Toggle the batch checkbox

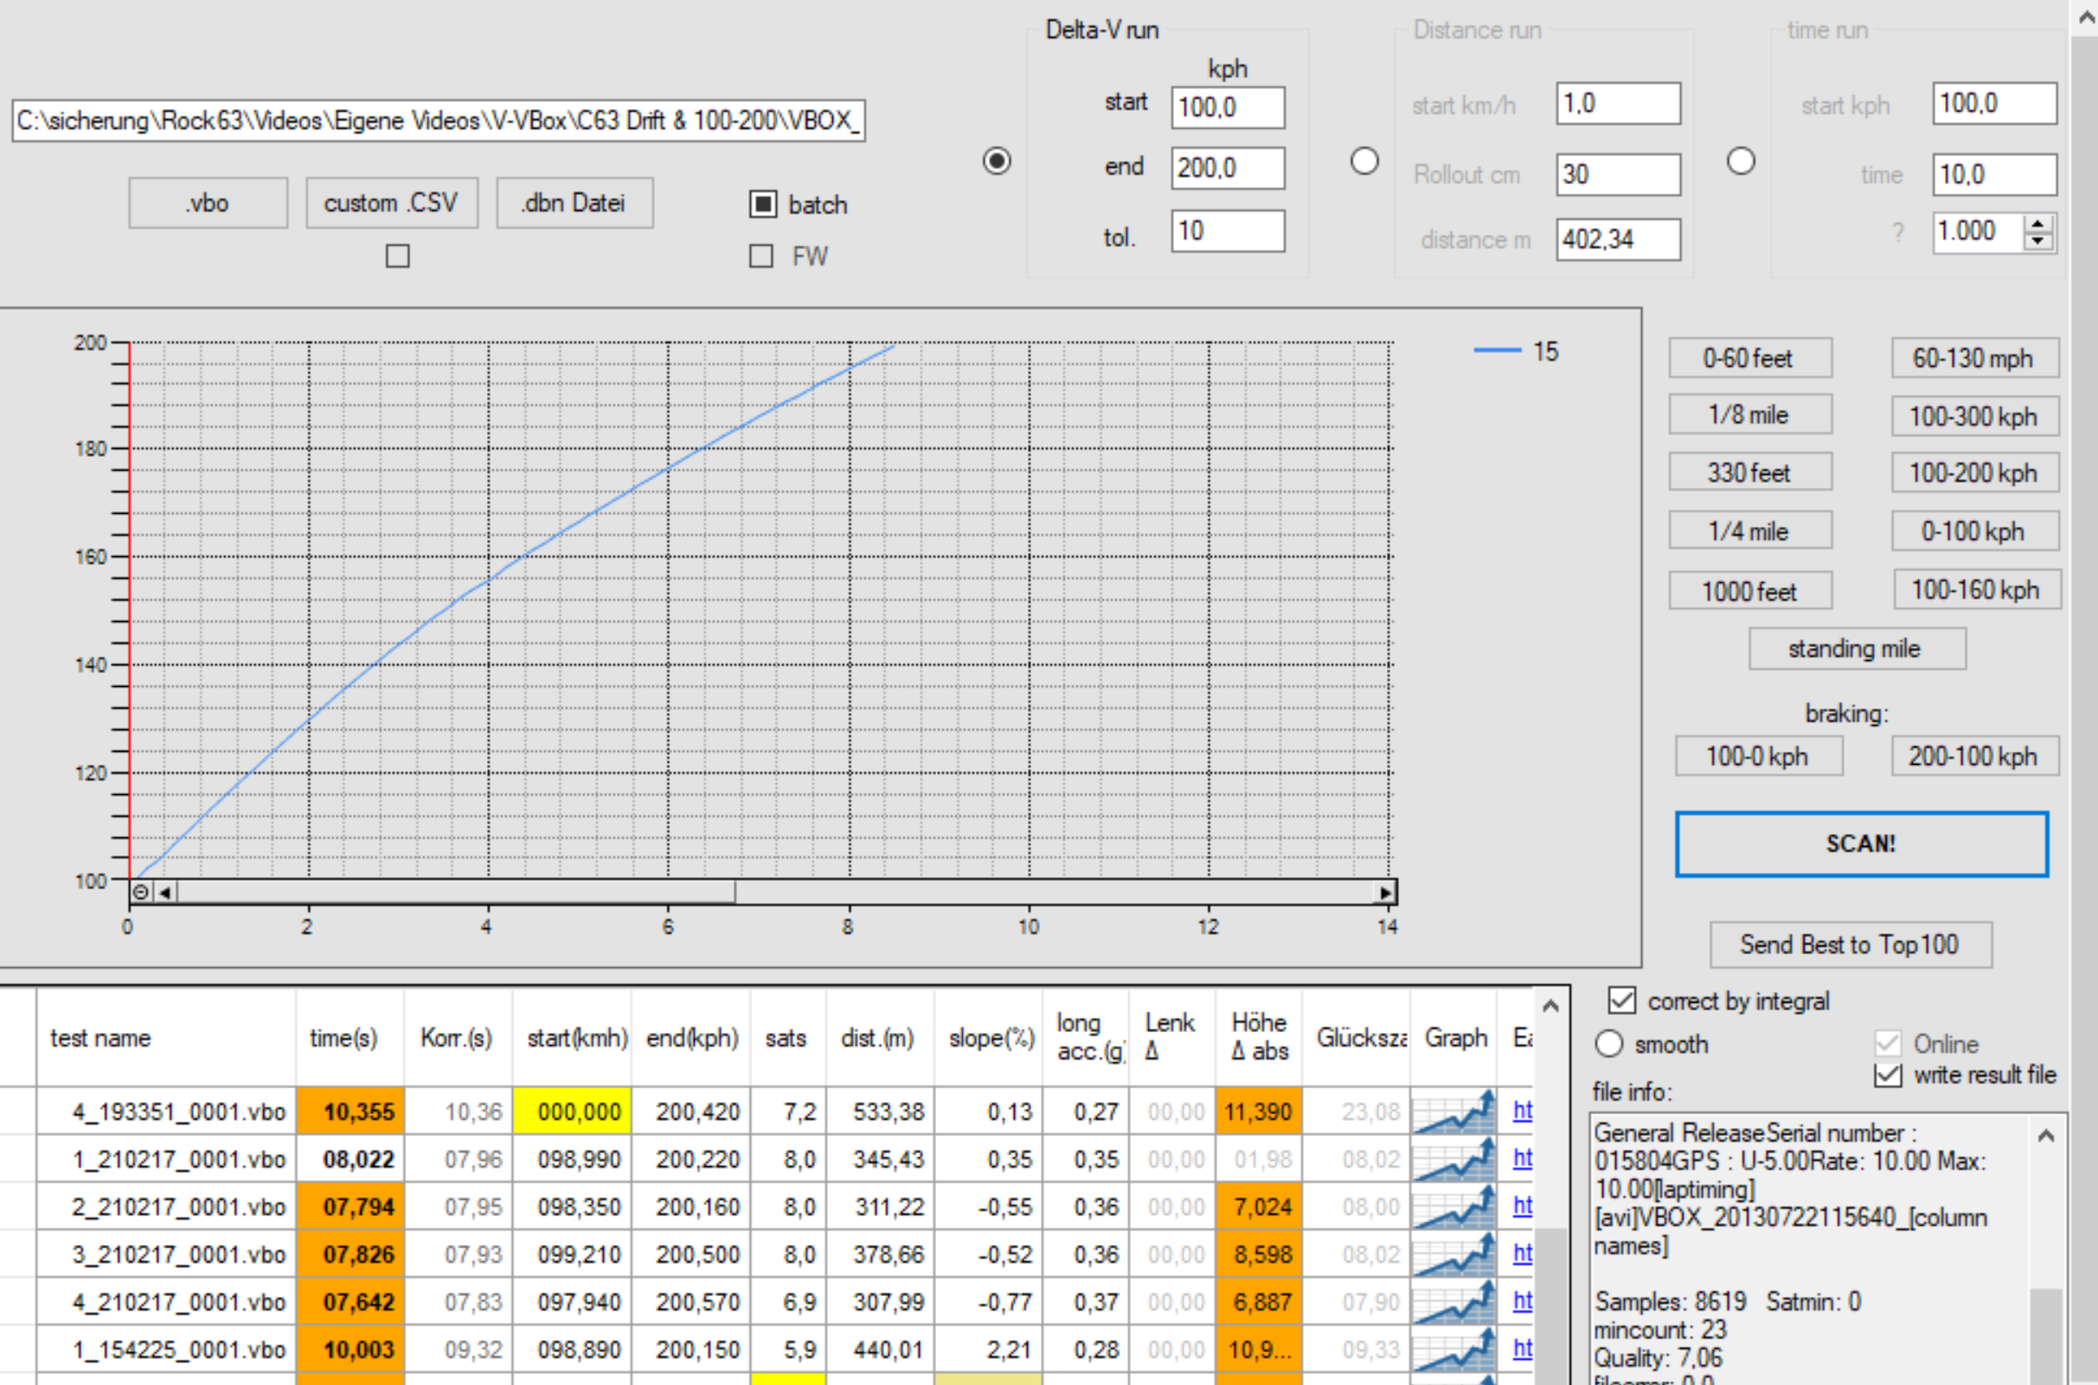point(762,204)
